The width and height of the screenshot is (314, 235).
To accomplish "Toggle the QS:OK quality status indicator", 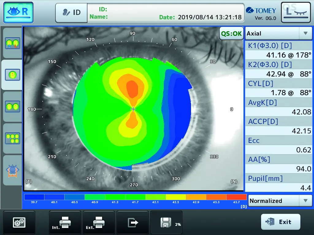I will pyautogui.click(x=232, y=33).
